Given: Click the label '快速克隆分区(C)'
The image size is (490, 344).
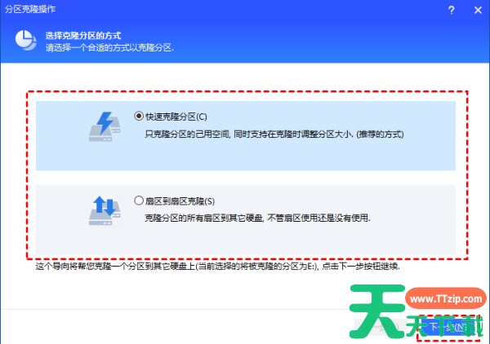Looking at the screenshot, I should pyautogui.click(x=176, y=117).
